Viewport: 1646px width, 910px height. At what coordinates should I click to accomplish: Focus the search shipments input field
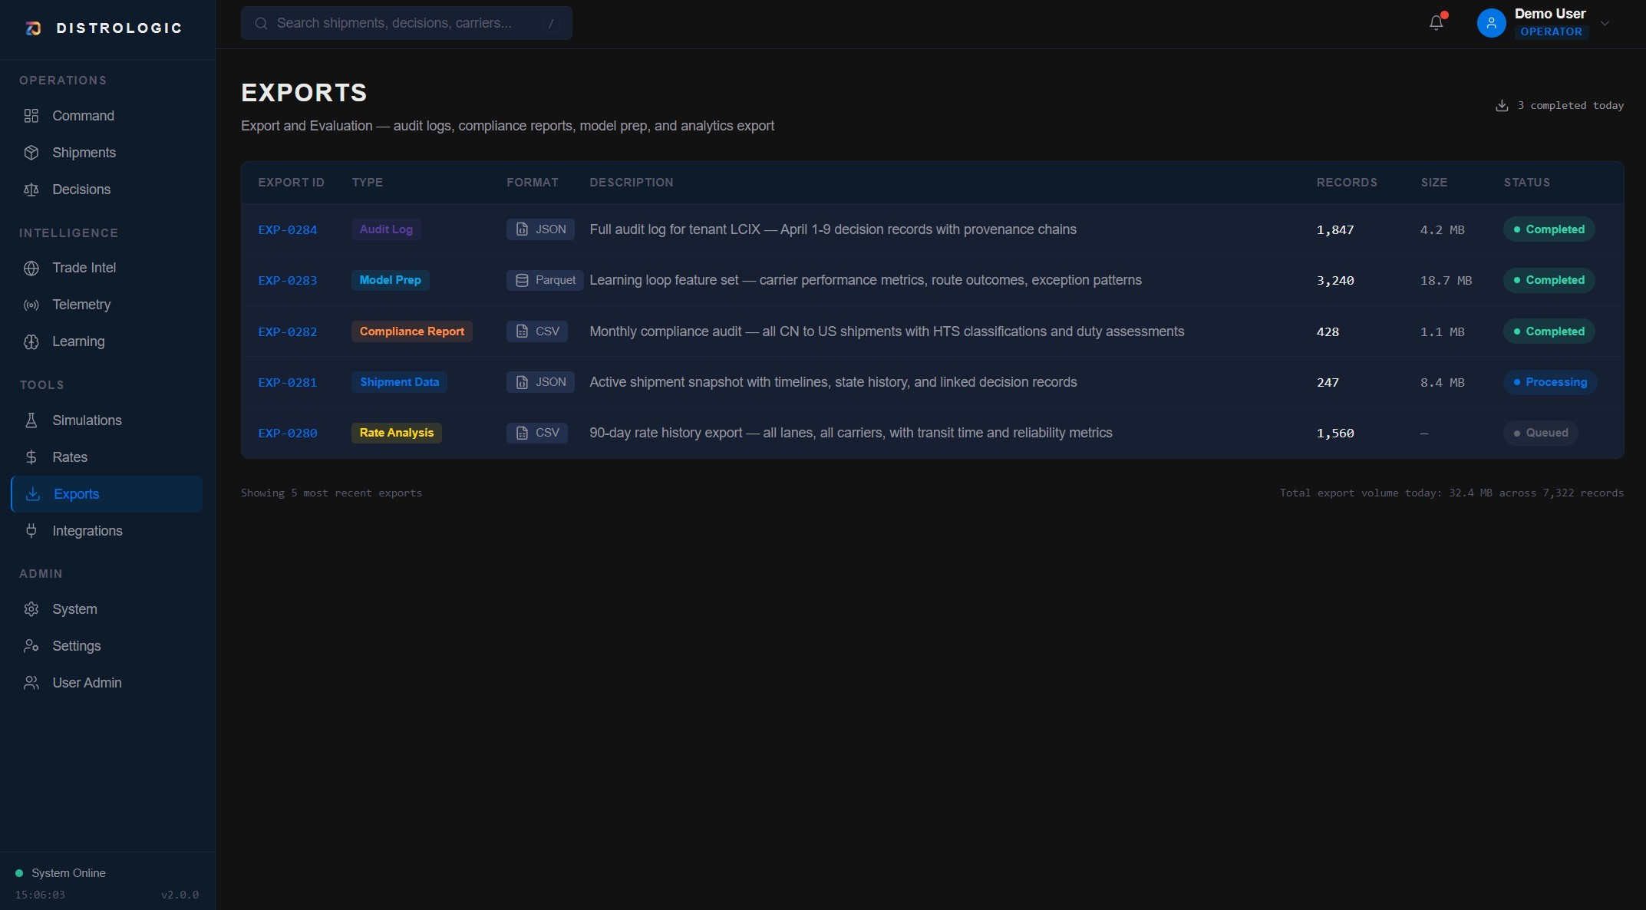tap(406, 23)
